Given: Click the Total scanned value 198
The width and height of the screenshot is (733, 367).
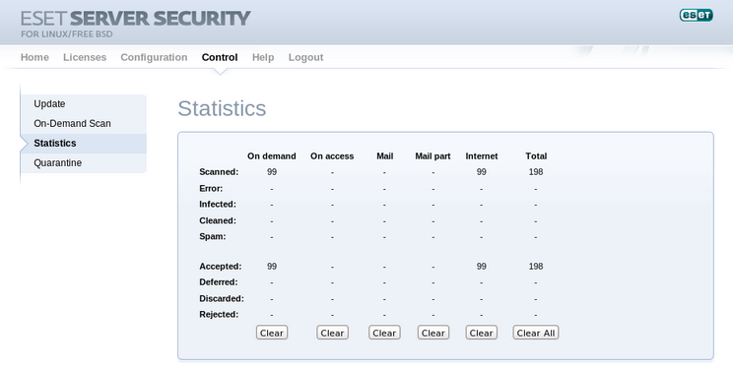Looking at the screenshot, I should 536,172.
